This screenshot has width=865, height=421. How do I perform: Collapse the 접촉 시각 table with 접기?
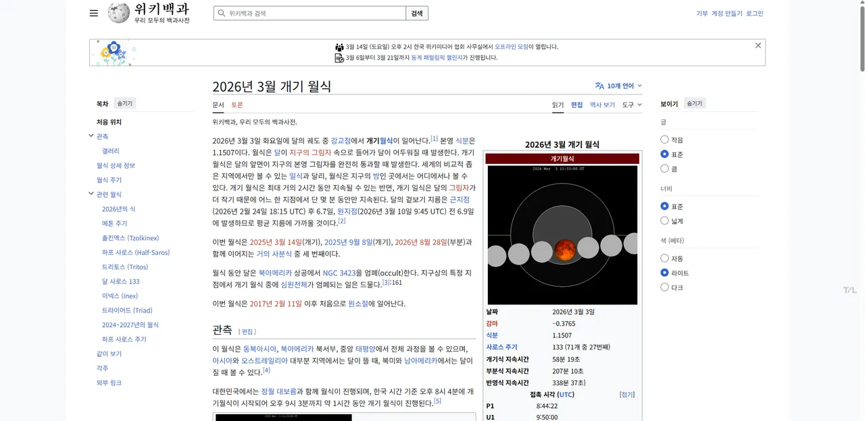[627, 395]
